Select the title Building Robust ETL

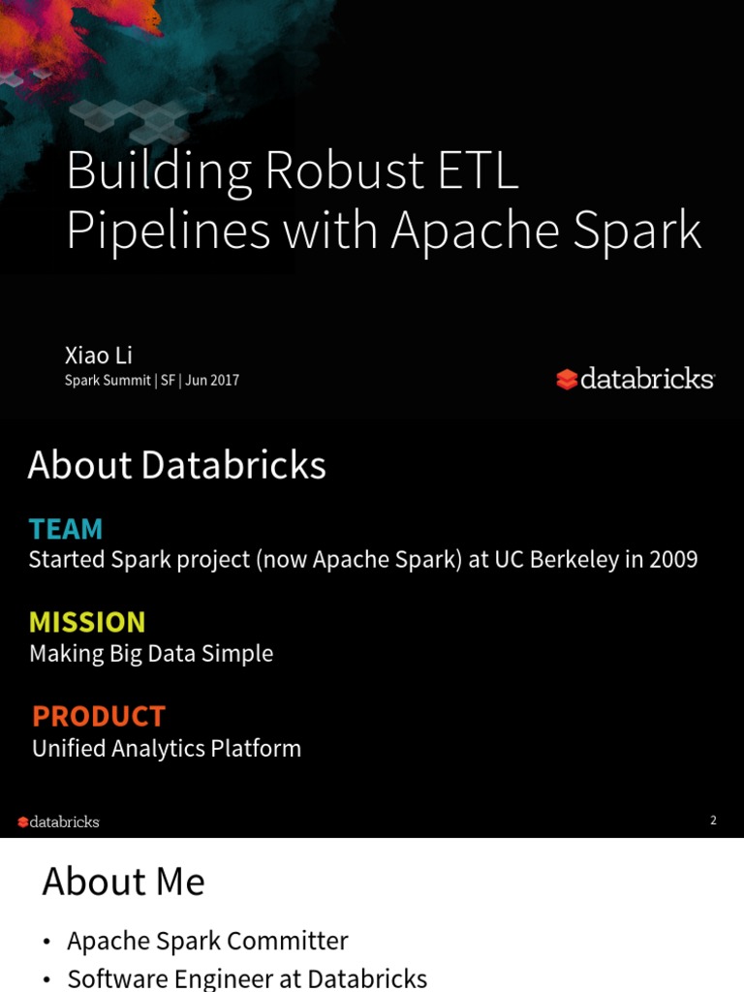coord(293,172)
